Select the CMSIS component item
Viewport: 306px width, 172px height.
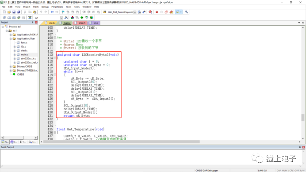pos(20,74)
